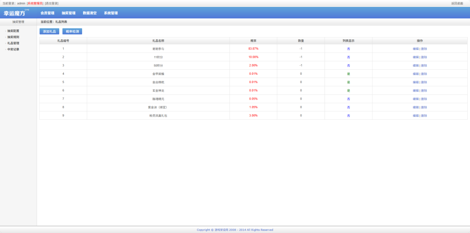Delete gift number 1 谢谢参与

pos(424,49)
